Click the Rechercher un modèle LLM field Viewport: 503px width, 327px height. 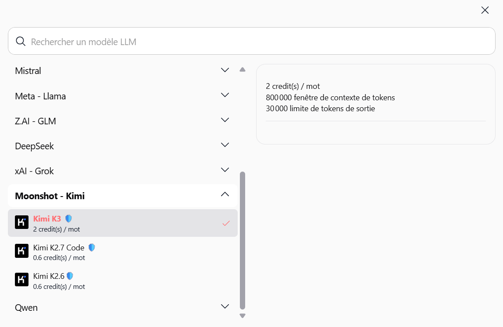252,41
